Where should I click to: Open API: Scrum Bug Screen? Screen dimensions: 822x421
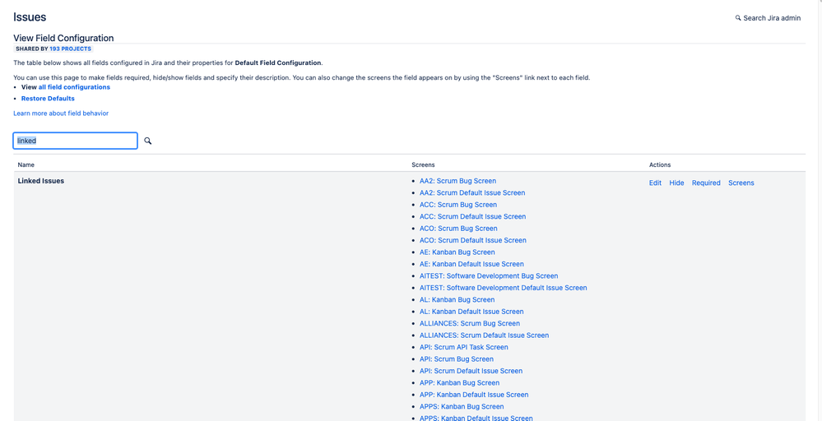[457, 359]
